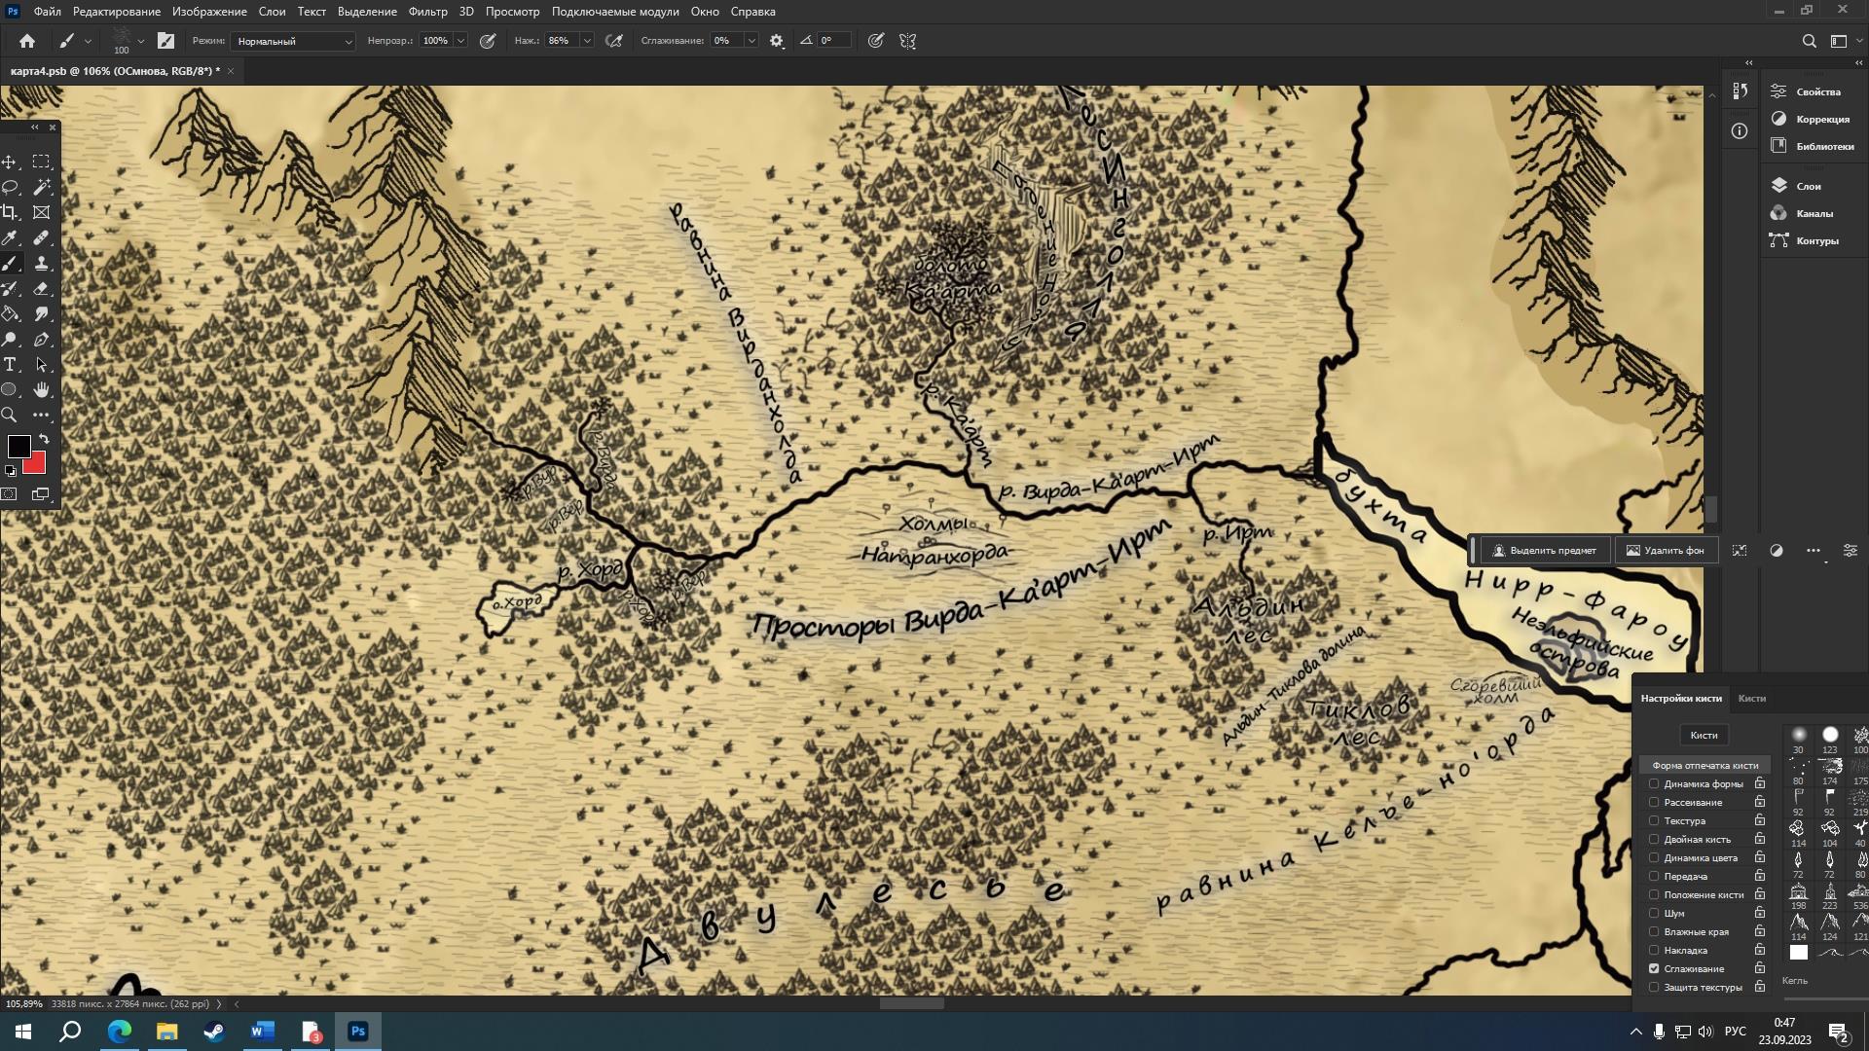The image size is (1869, 1051).
Task: Select the Eraser tool
Action: point(41,289)
